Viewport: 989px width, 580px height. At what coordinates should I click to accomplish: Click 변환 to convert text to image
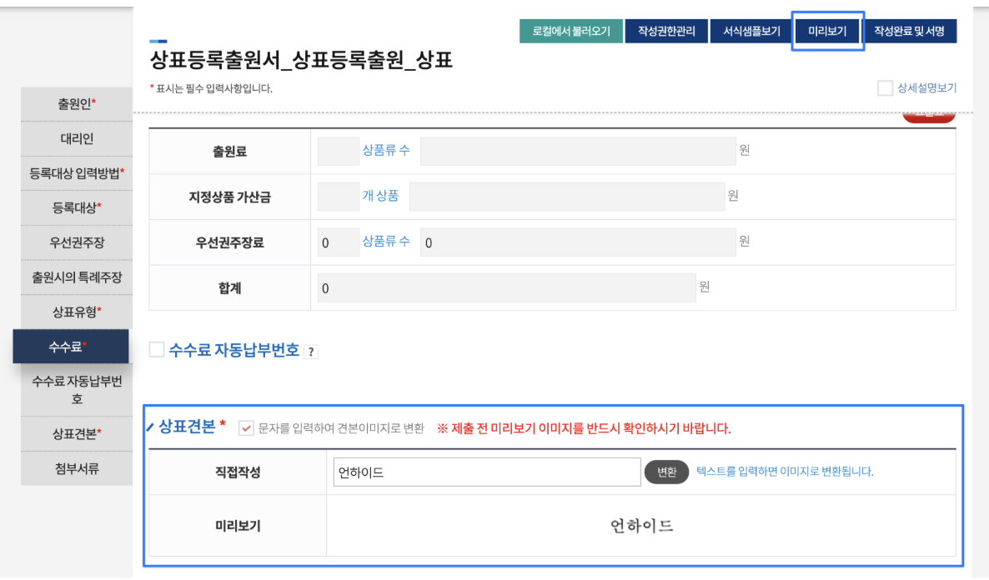[x=666, y=471]
